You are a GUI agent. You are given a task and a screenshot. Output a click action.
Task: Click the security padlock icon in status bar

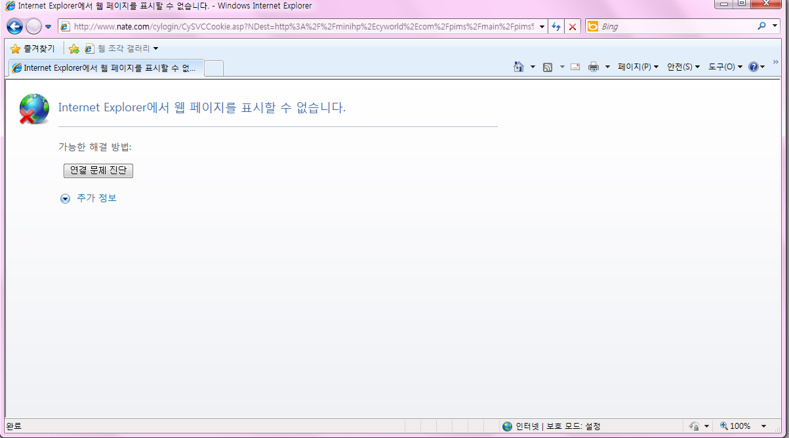click(694, 426)
